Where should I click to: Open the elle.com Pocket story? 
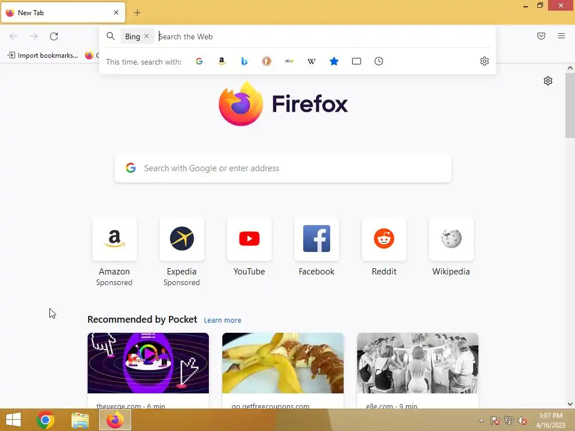pos(417,370)
